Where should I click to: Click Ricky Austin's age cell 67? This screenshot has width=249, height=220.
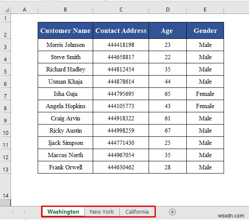click(168, 130)
